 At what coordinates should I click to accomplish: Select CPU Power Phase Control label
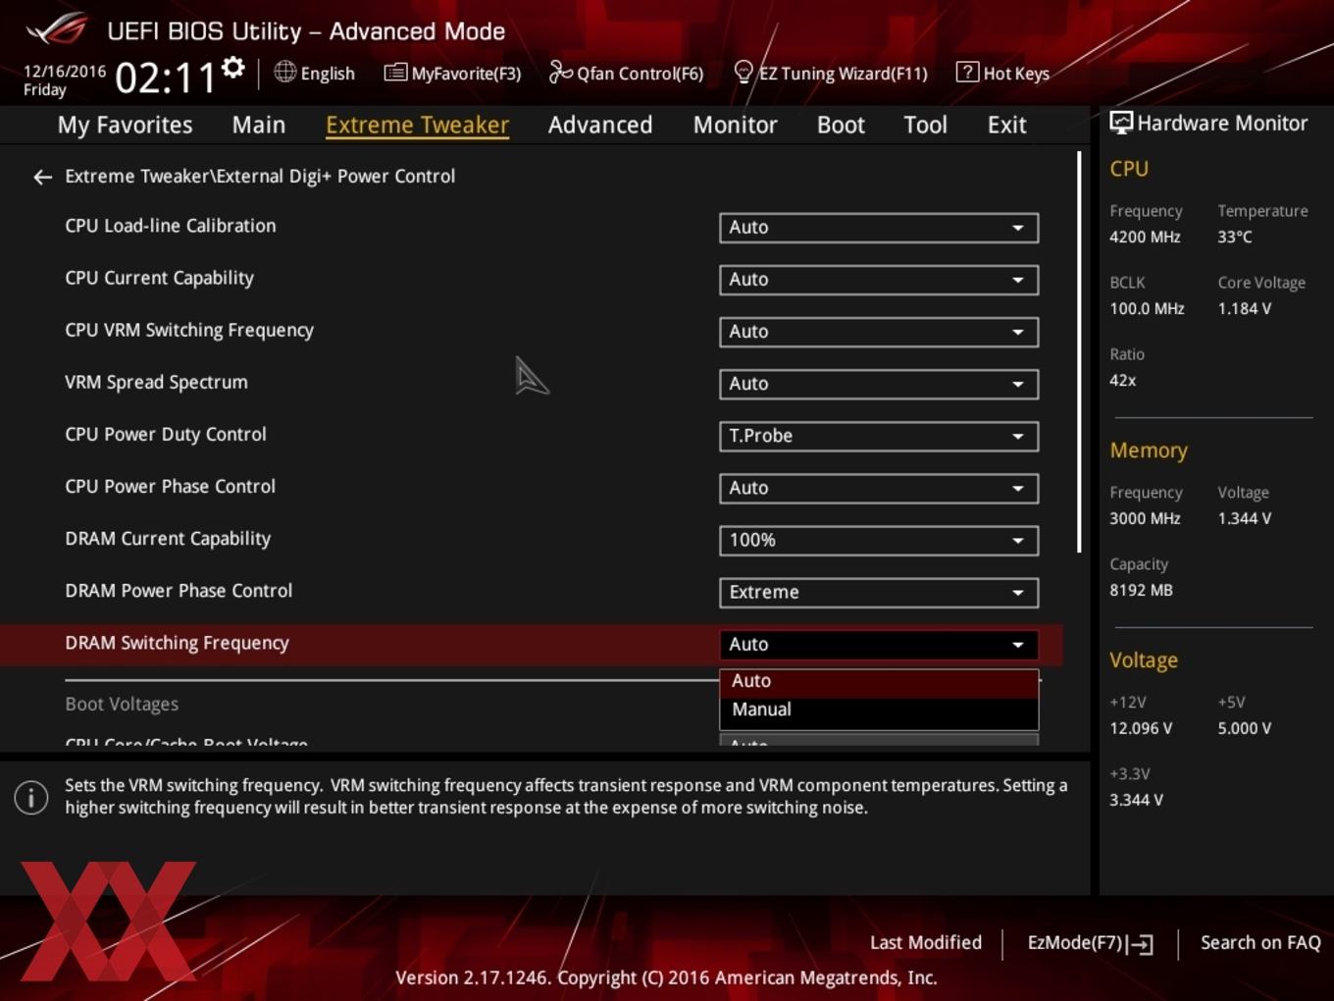170,486
